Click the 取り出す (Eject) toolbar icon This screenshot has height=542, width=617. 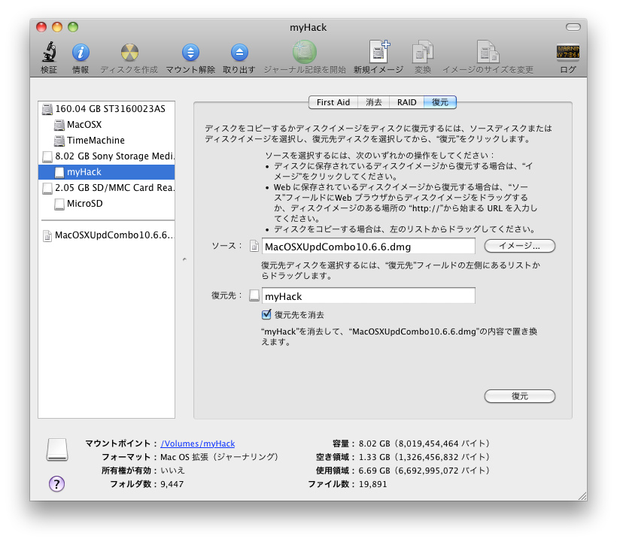[239, 54]
